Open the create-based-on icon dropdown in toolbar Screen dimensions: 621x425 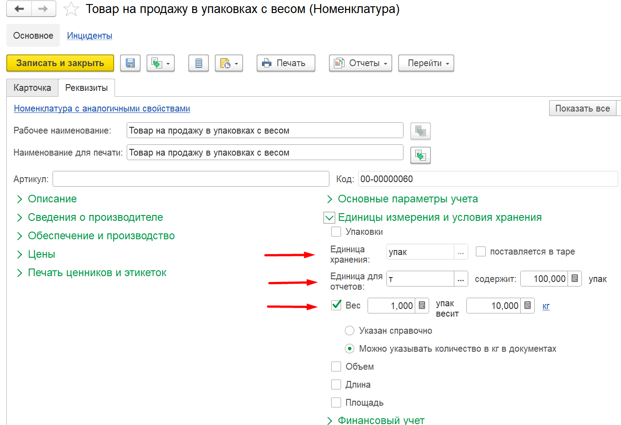tap(160, 63)
